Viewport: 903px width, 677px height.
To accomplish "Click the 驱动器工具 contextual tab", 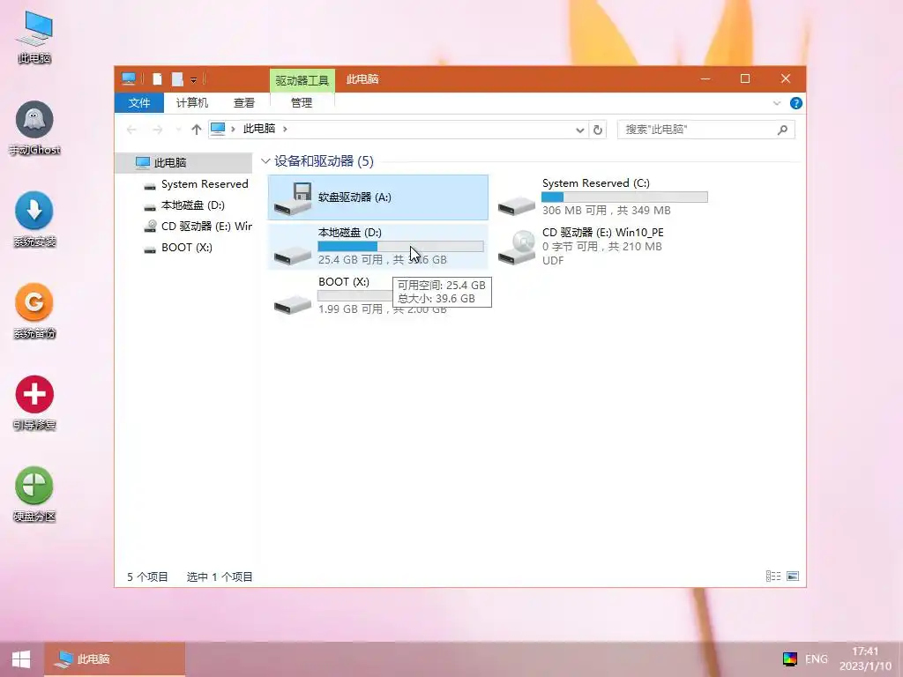I will click(x=302, y=80).
